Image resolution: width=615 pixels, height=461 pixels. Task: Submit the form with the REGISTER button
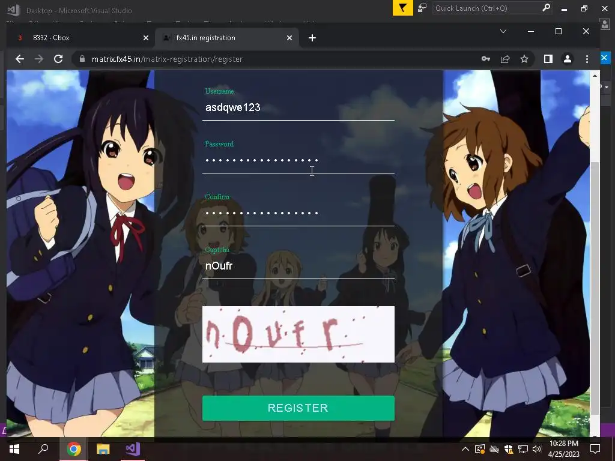pos(298,408)
